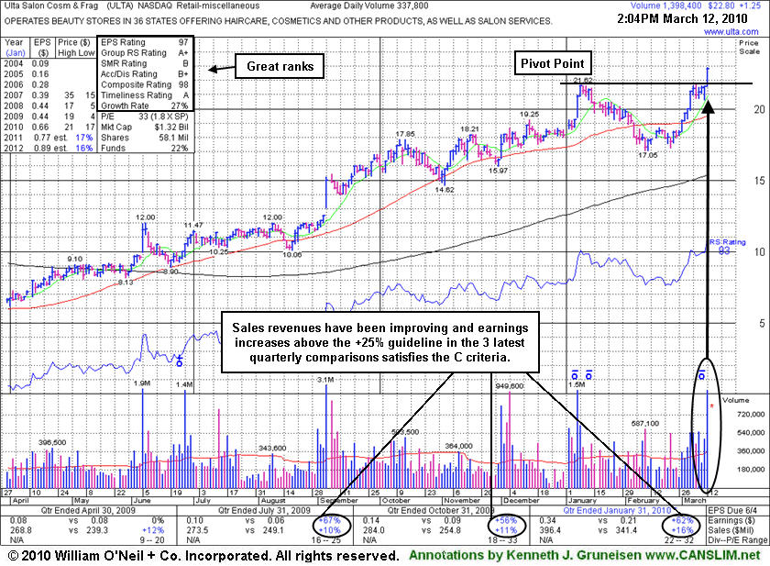This screenshot has width=770, height=566.
Task: Select the Composite Rating 98 row
Action: (145, 85)
